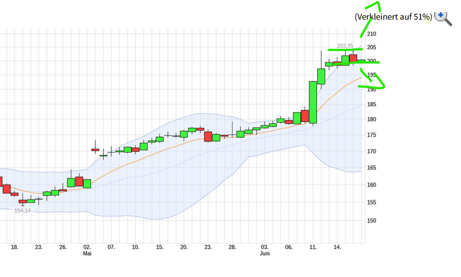Click the '02.' date label above Mai
This screenshot has width=461, height=277.
87,247
